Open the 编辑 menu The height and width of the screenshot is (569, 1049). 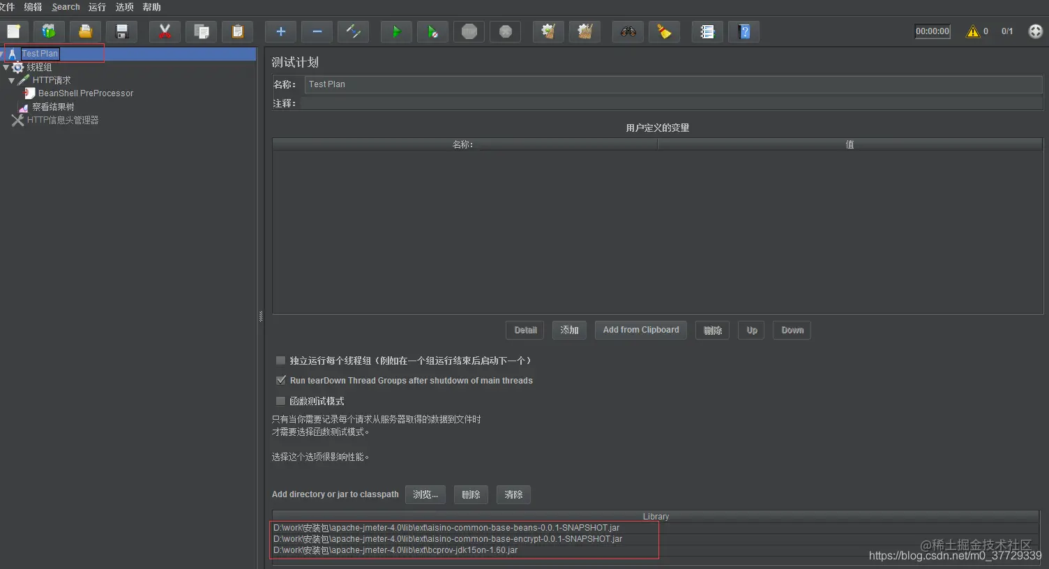pyautogui.click(x=33, y=7)
